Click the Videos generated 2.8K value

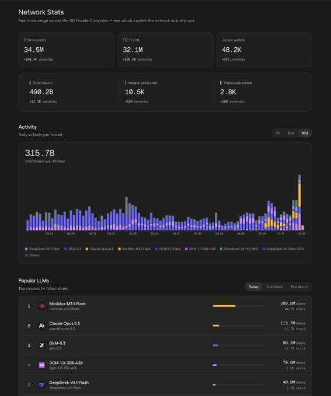click(228, 92)
